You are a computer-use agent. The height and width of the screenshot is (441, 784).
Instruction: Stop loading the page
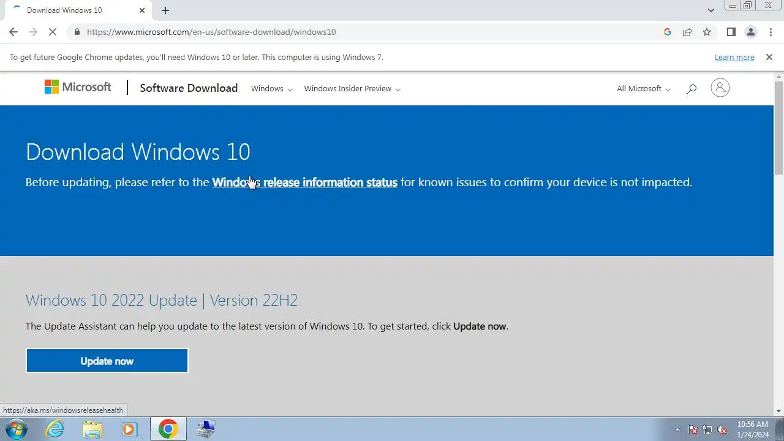(53, 32)
